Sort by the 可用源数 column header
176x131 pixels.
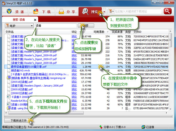point(101,32)
